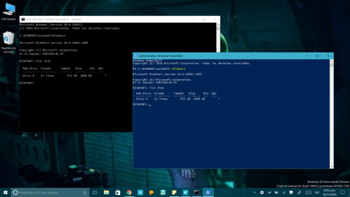This screenshot has width=350, height=197.
Task: Open the clock showing 12:52 p.m.
Action: [330, 192]
